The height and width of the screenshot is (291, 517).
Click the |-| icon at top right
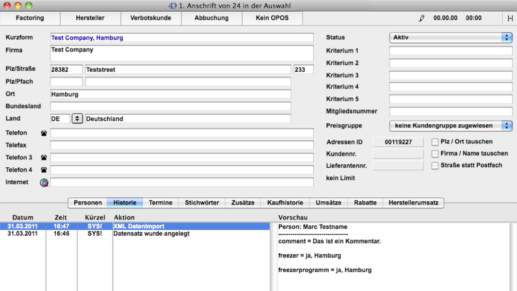tap(510, 18)
